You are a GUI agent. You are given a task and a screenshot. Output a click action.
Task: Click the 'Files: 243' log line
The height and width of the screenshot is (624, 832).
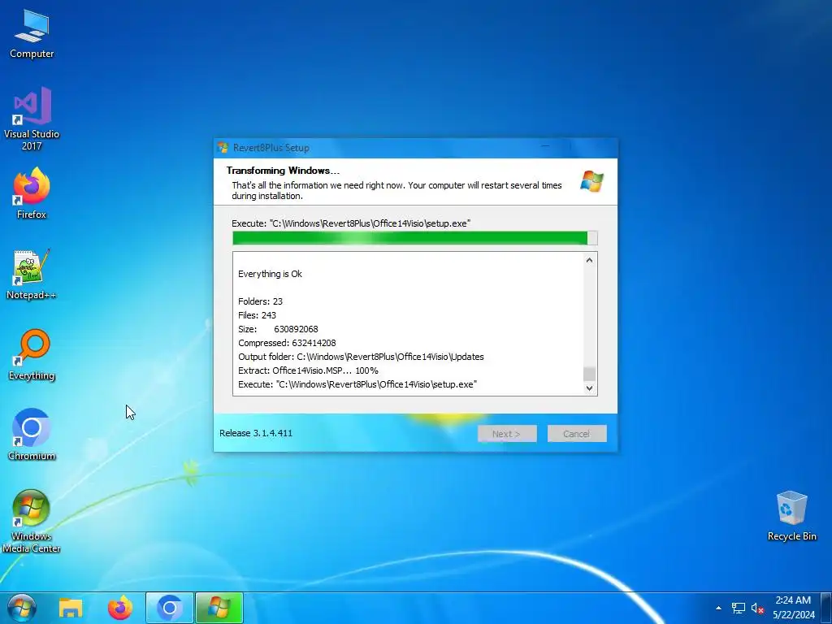click(x=257, y=315)
